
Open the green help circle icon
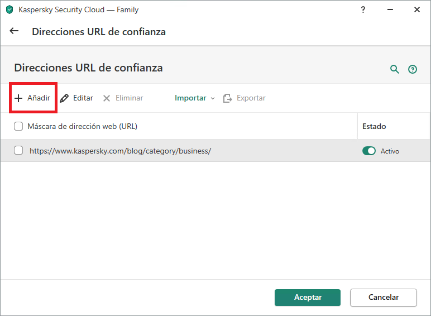coord(413,69)
